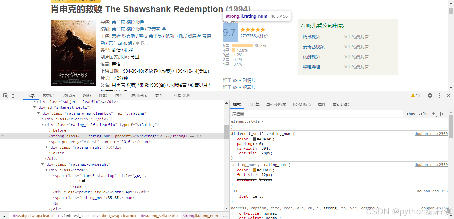
Task: Collapse the interest_sectl div node
Action: click(35, 107)
